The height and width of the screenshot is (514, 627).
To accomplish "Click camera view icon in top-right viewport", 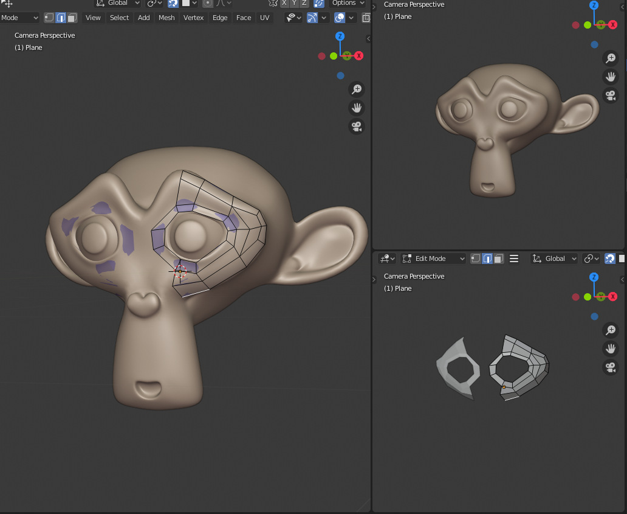I will click(x=611, y=96).
